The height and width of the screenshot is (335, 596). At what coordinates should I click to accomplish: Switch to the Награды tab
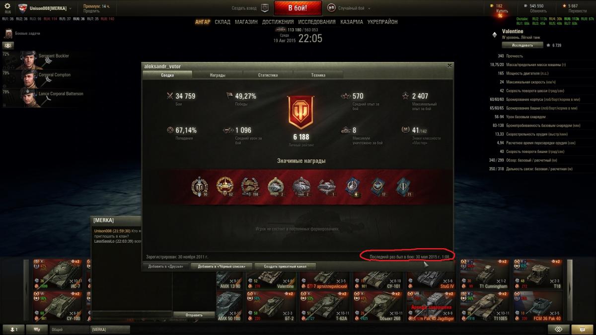click(x=218, y=75)
